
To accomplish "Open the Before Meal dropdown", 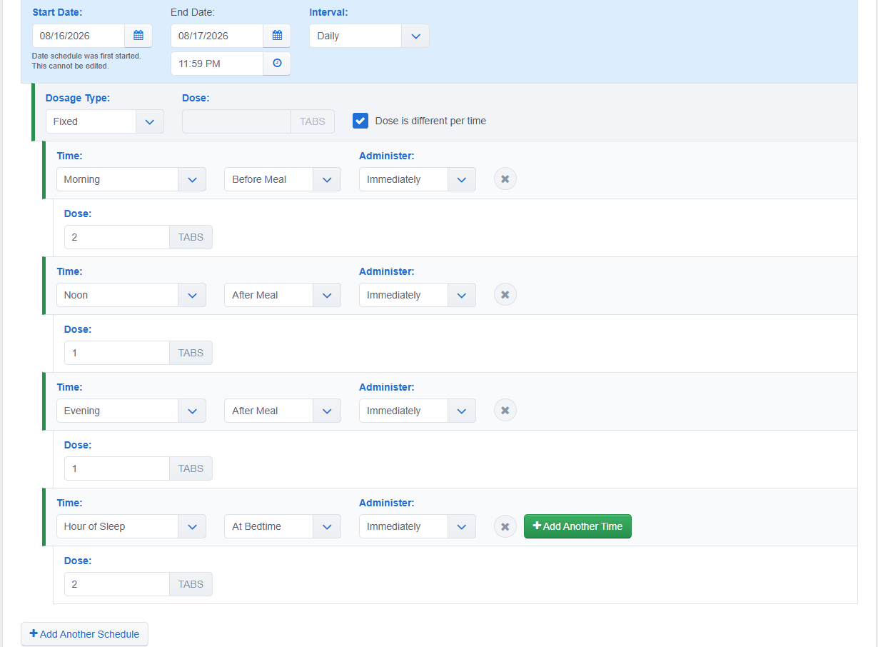I will pyautogui.click(x=283, y=179).
